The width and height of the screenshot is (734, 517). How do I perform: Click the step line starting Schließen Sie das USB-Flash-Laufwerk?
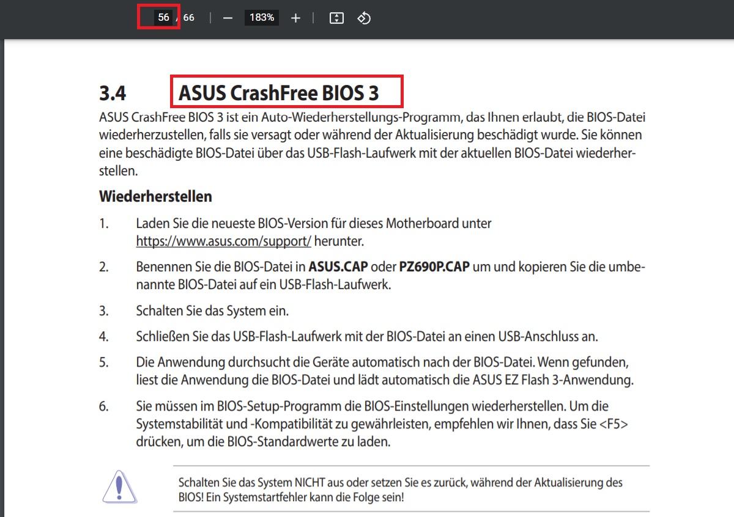tap(367, 336)
